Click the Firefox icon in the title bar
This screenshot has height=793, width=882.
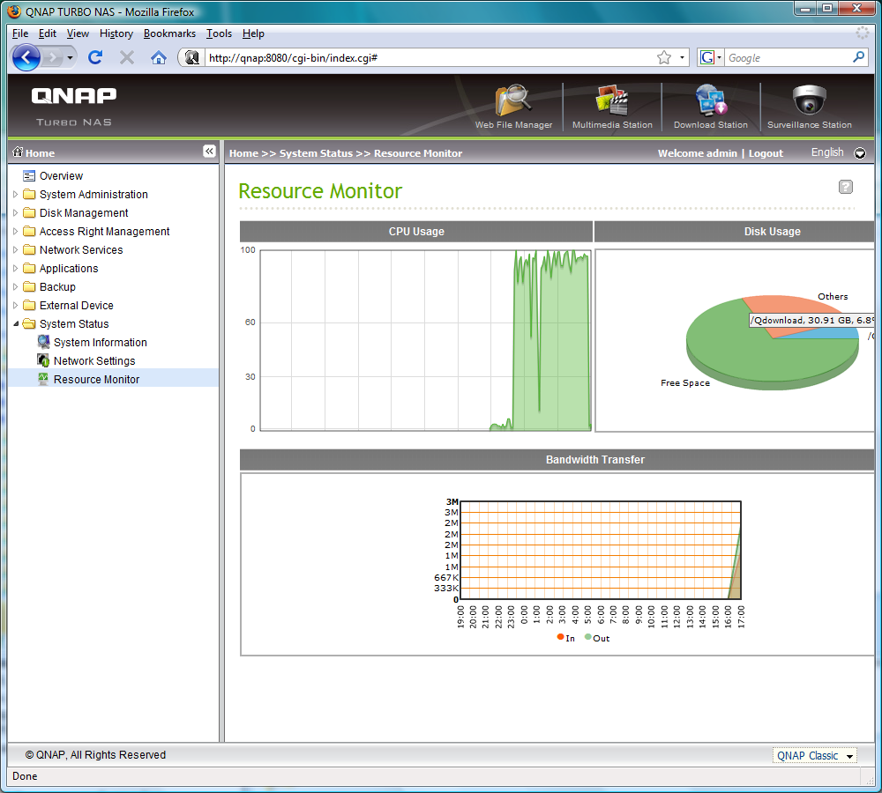[x=14, y=11]
